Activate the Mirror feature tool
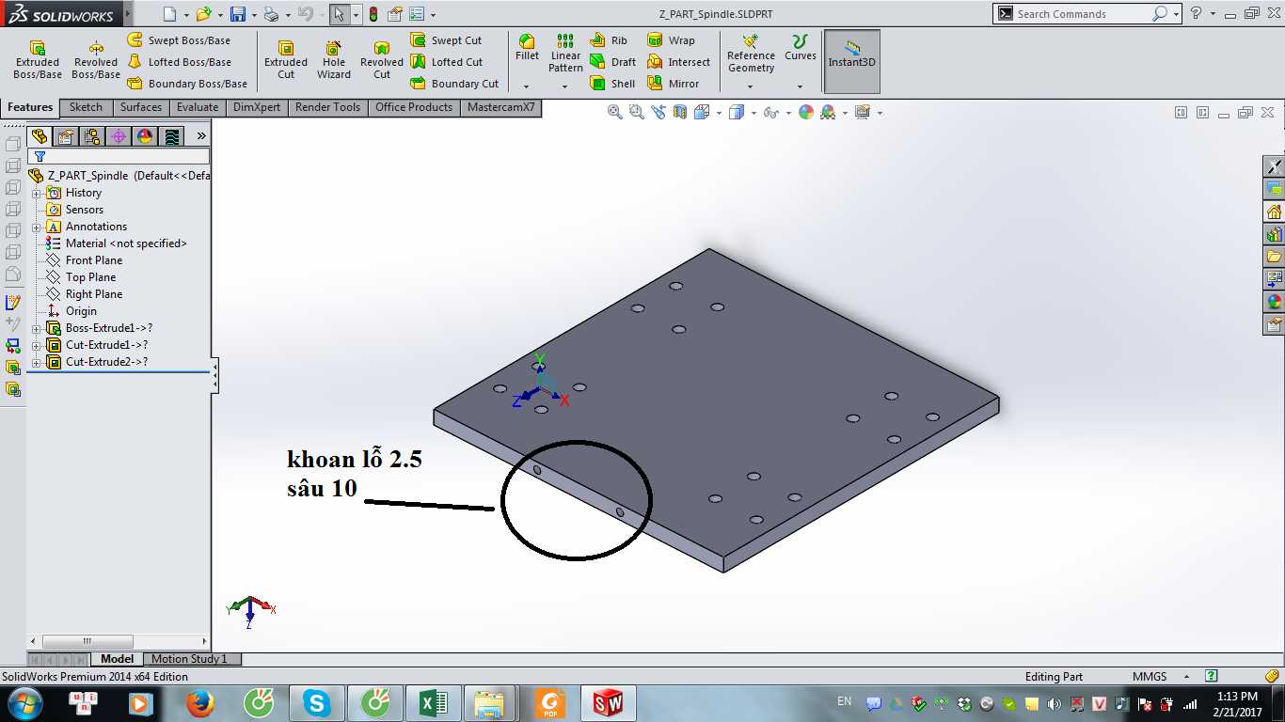 [674, 84]
